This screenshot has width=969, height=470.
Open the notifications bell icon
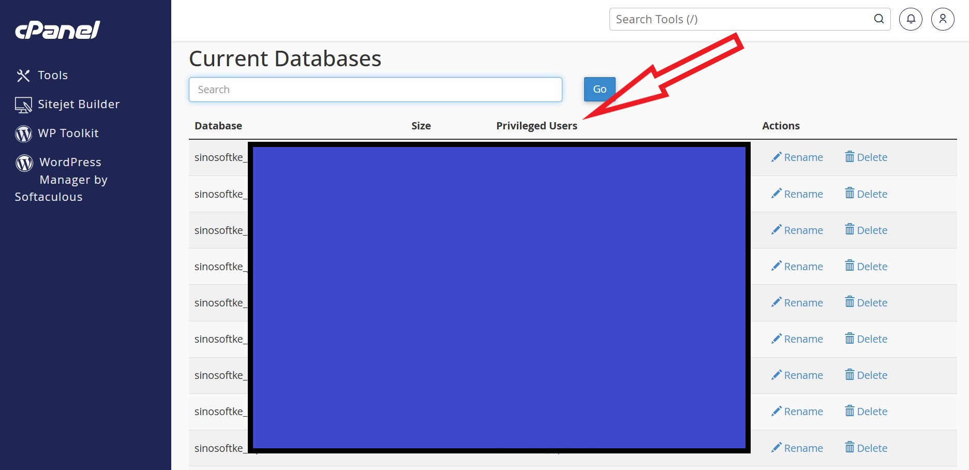click(x=911, y=19)
